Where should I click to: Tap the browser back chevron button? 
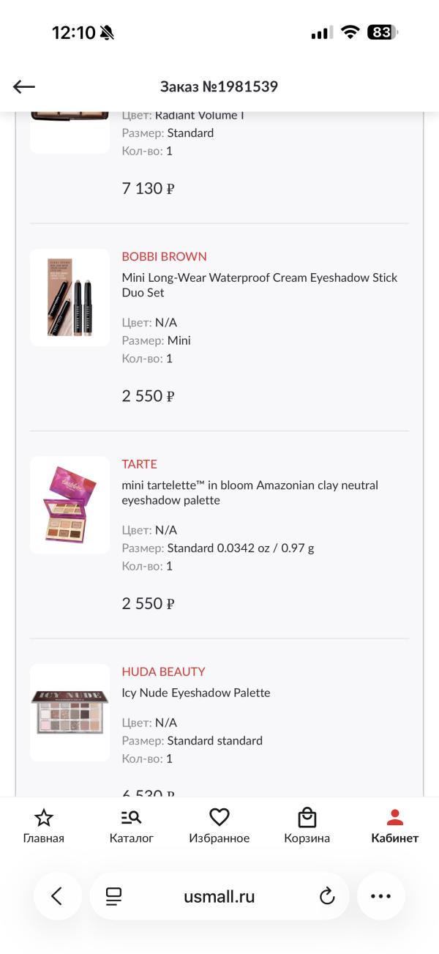pyautogui.click(x=57, y=896)
